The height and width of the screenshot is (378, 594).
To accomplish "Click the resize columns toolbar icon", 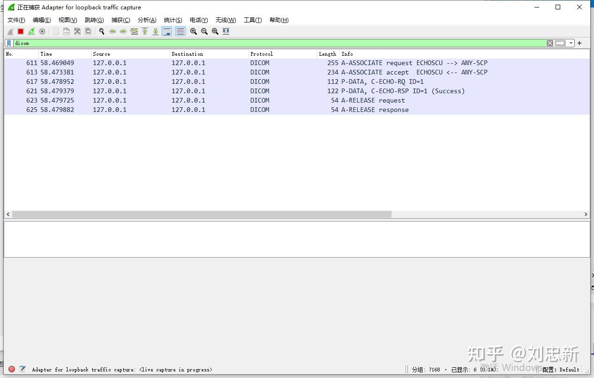I will [x=226, y=31].
